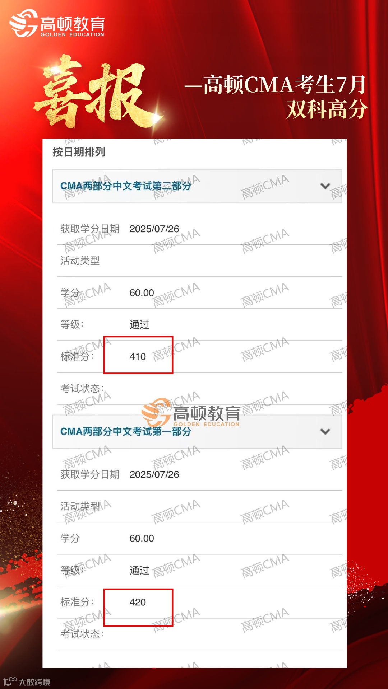Click the 高顿CMA考生7月双科高分 headline

pos(276,97)
